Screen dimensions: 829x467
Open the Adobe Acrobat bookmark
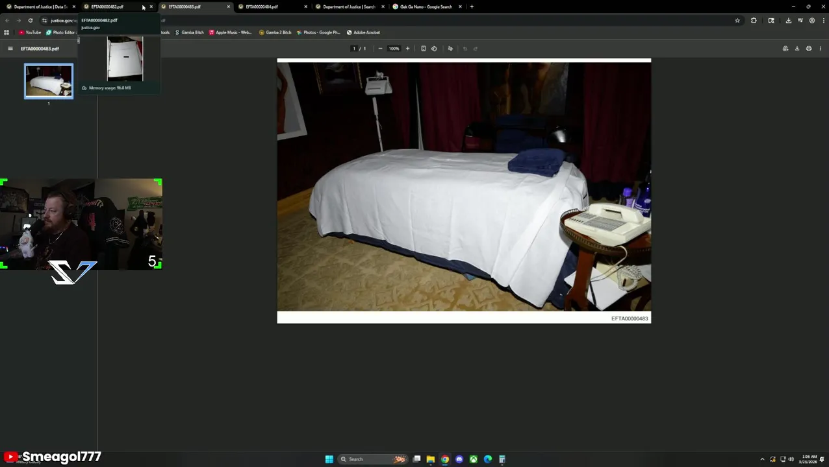(x=363, y=32)
